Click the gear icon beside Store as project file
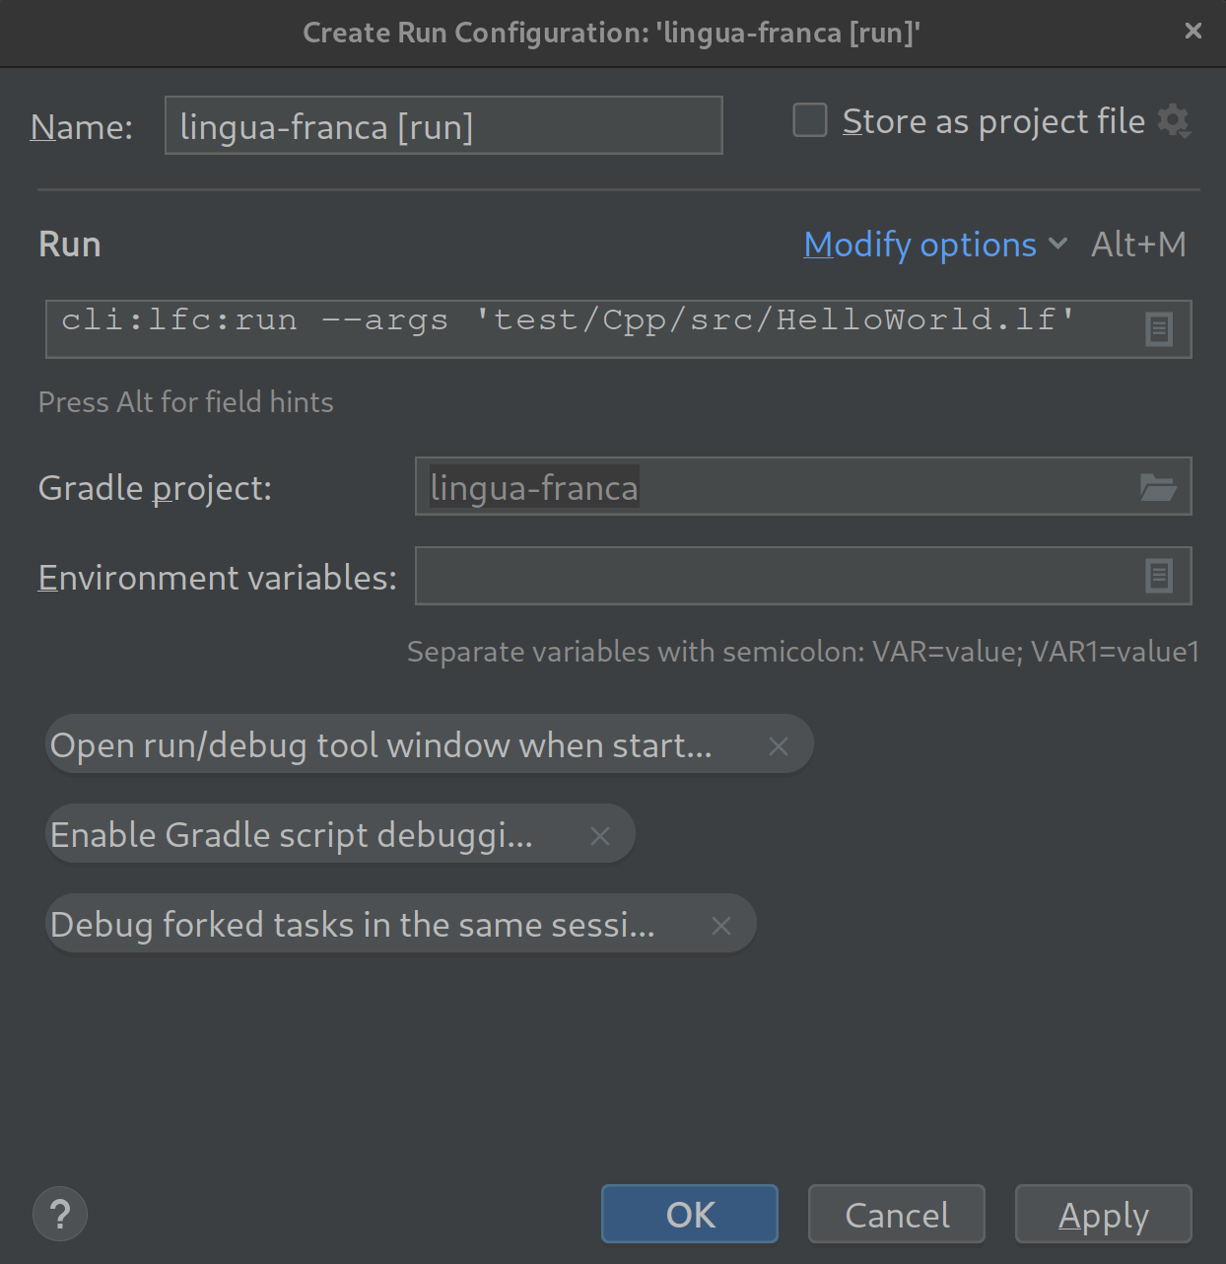 pos(1173,121)
